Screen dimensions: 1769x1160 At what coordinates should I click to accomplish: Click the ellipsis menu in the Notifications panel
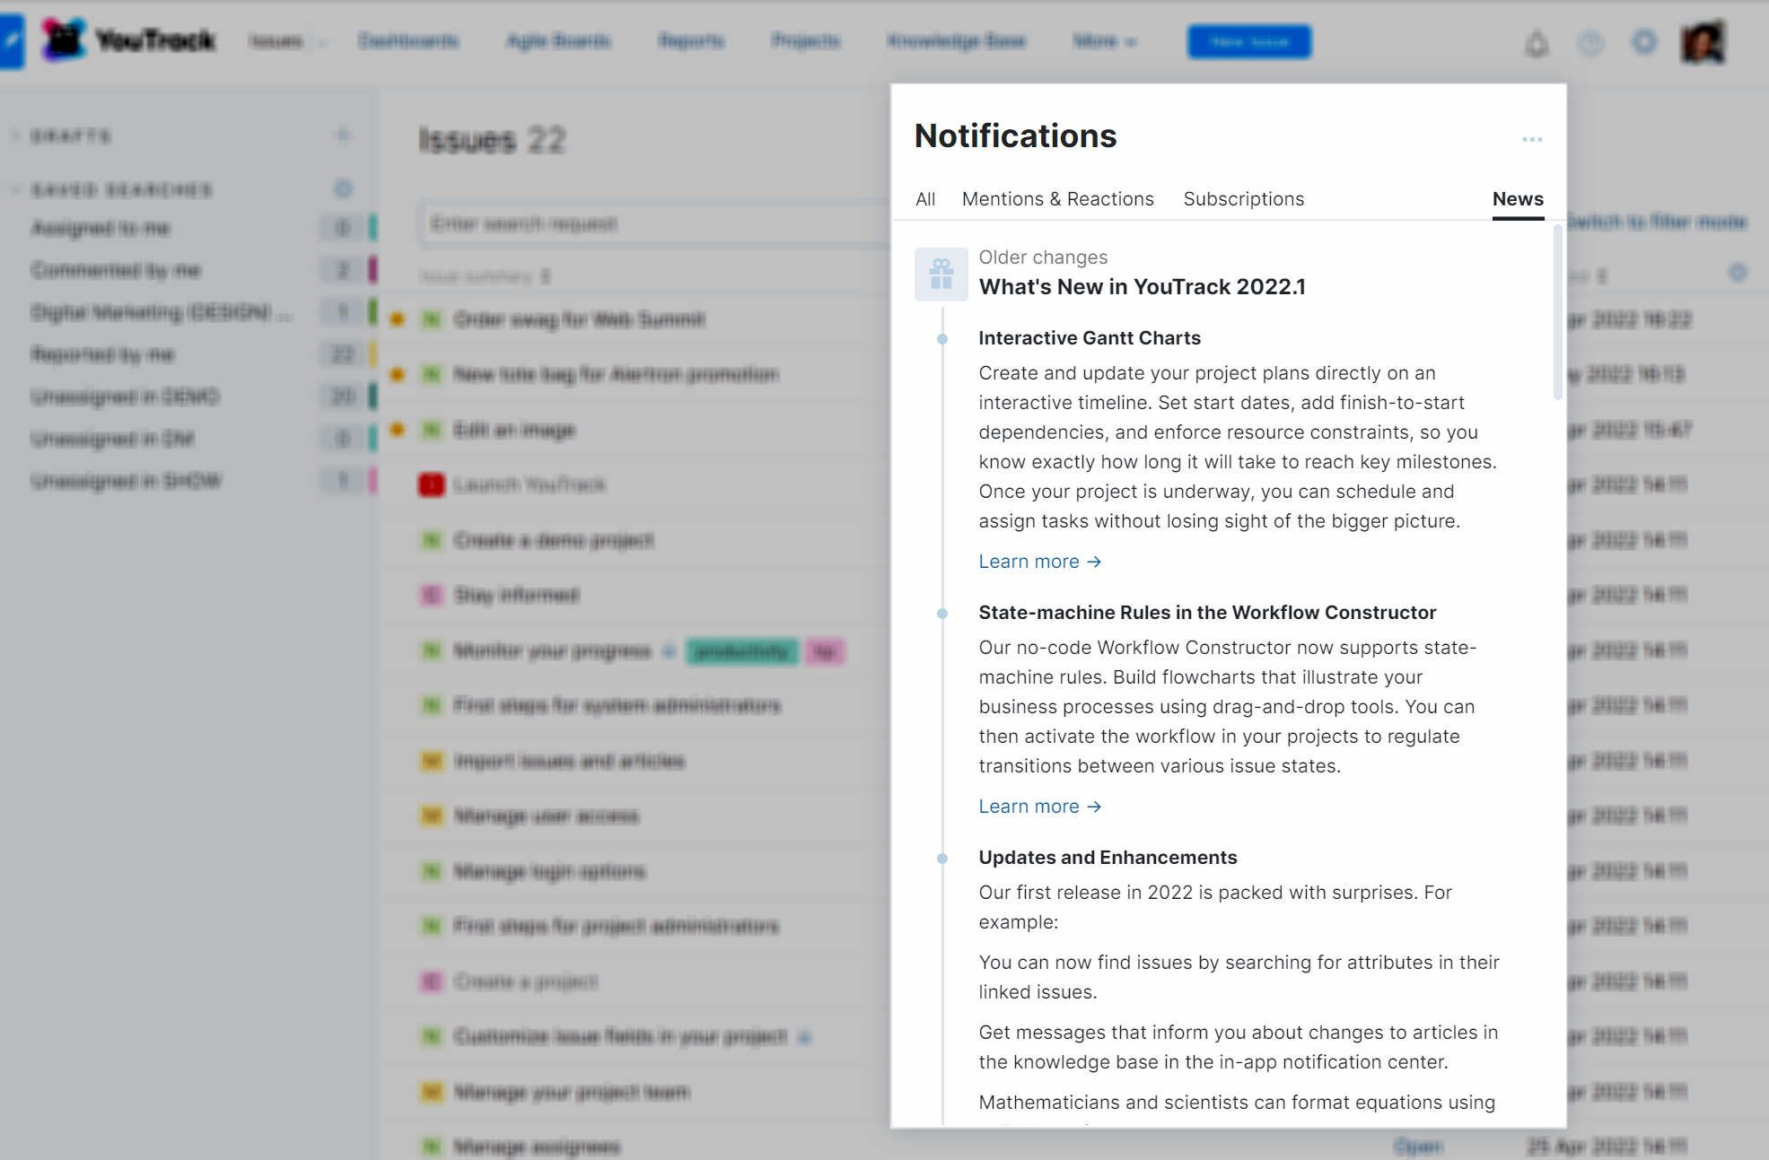point(1533,139)
